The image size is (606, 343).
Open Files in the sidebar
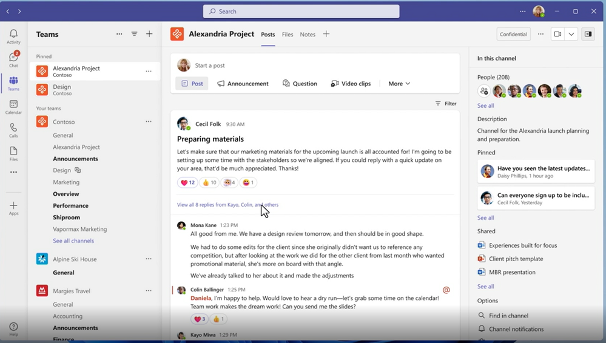click(x=13, y=153)
